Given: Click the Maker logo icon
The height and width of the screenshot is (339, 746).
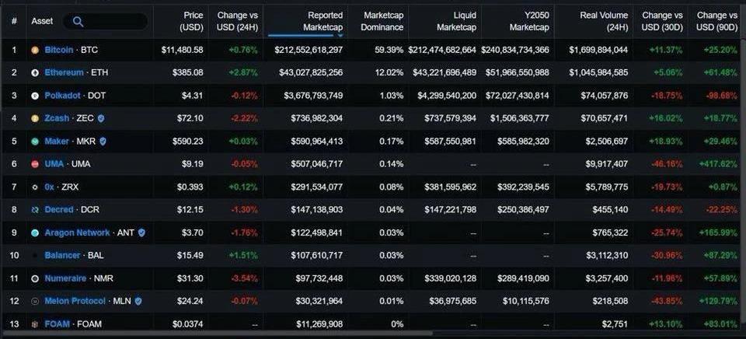Looking at the screenshot, I should point(35,142).
